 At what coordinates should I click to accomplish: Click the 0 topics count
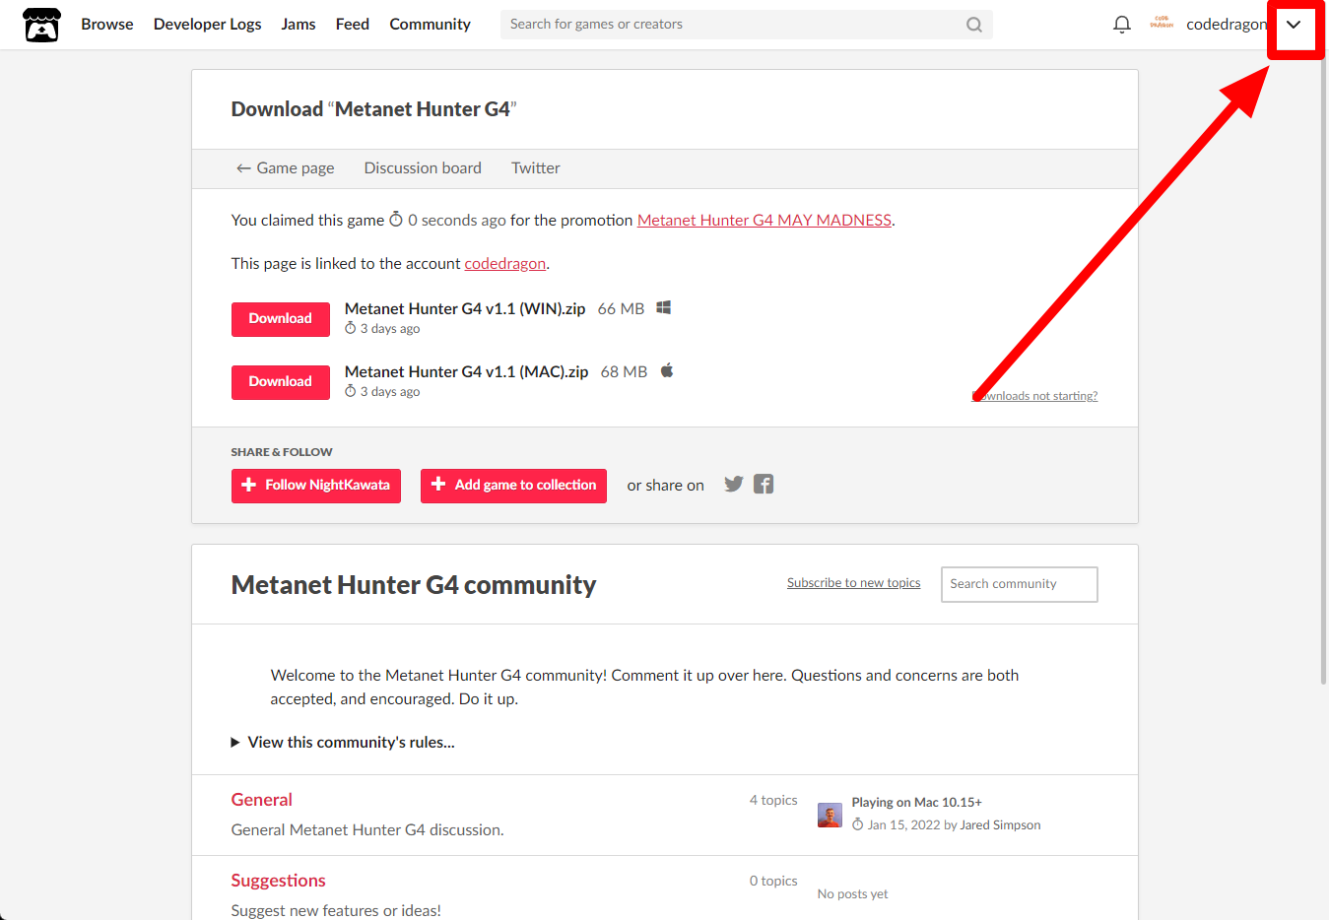click(773, 881)
